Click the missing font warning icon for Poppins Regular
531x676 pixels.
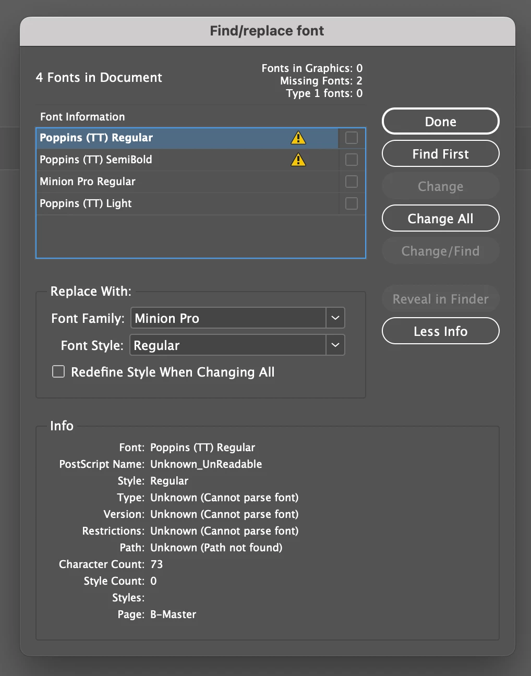(298, 138)
